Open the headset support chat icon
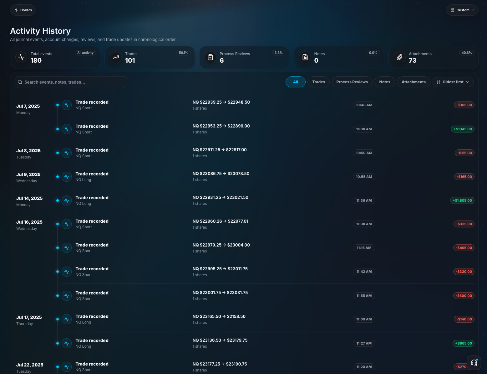This screenshot has height=374, width=487. click(474, 363)
